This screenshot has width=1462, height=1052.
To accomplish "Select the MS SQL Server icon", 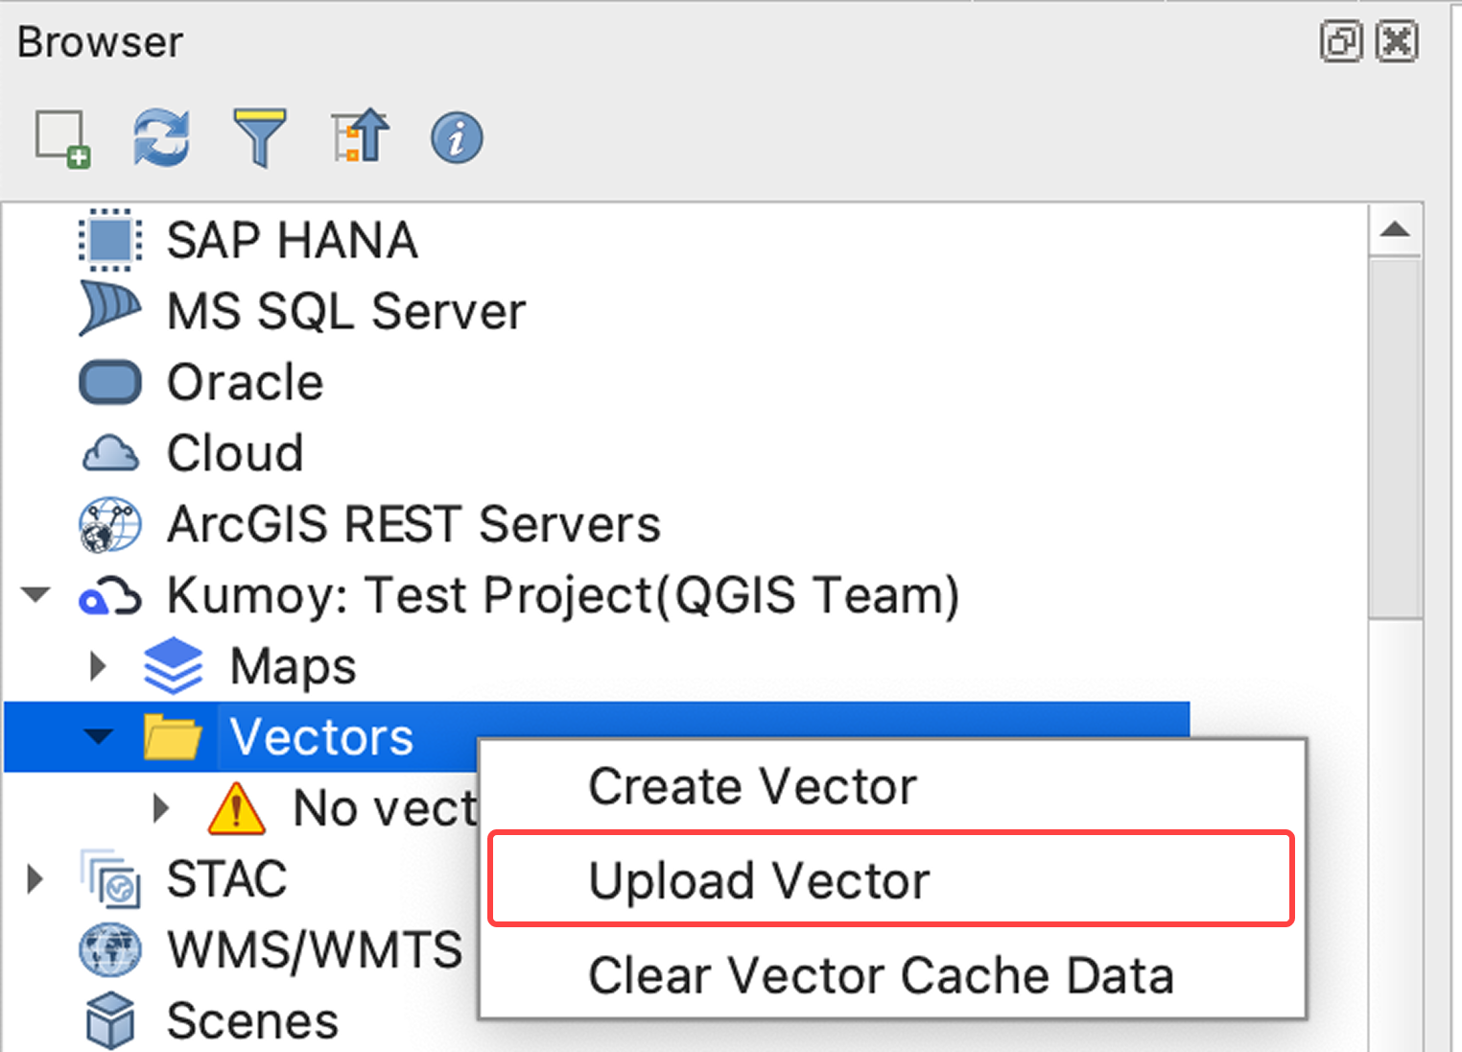I will (110, 310).
